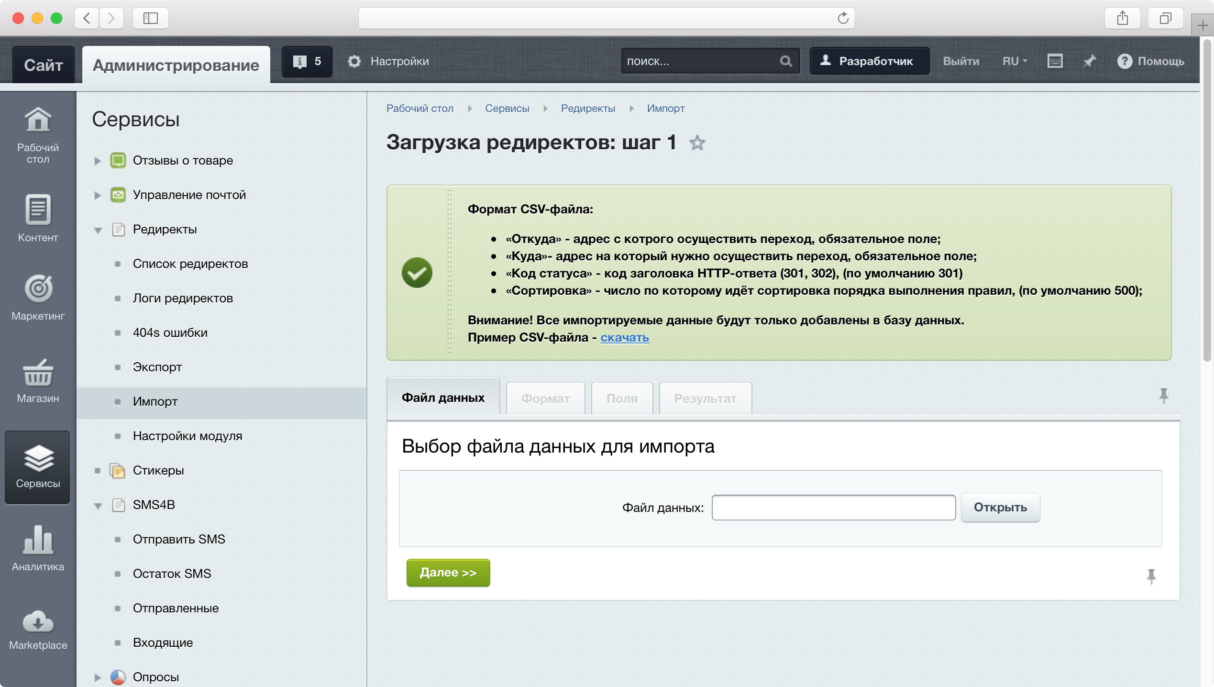
Task: Collapse the Редиректы tree node
Action: pyautogui.click(x=98, y=230)
